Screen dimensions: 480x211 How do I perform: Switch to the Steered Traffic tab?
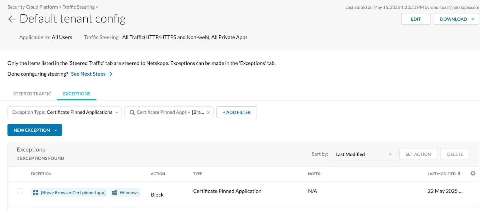(x=32, y=94)
